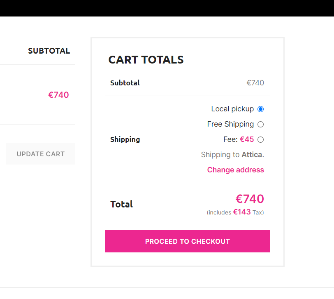Click the grey €740 subtotal amount
The height and width of the screenshot is (299, 334).
[255, 83]
